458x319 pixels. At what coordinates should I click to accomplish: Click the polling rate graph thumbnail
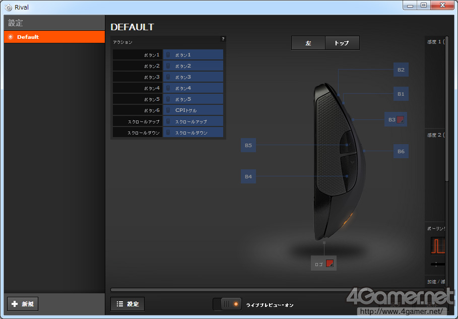coord(438,245)
